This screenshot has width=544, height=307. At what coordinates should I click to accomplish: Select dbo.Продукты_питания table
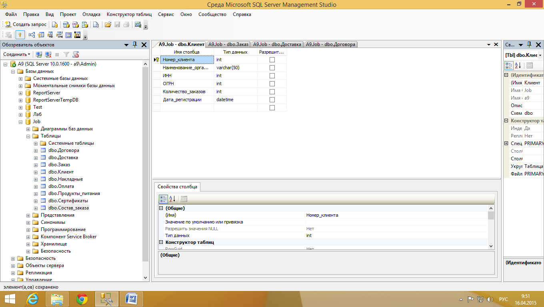(74, 193)
